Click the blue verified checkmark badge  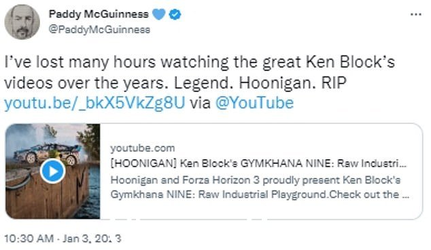click(x=175, y=14)
